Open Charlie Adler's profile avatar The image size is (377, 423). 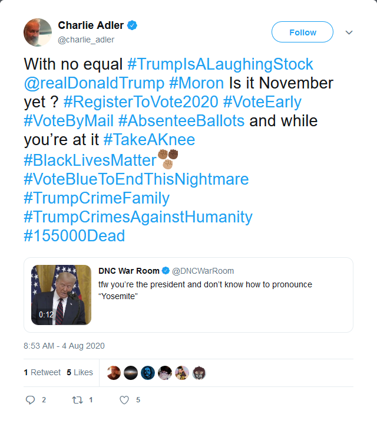[38, 32]
